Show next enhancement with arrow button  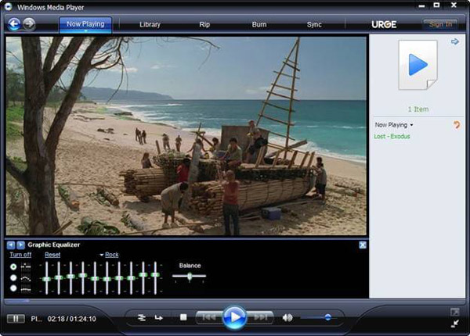[x=20, y=245]
